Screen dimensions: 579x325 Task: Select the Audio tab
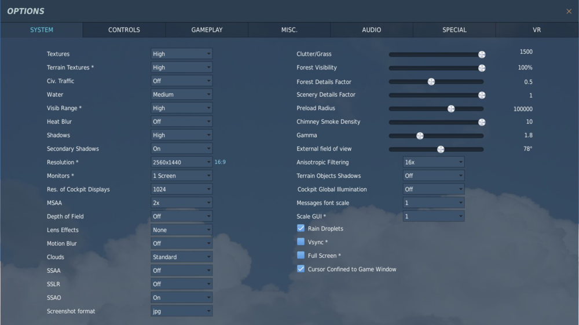372,30
